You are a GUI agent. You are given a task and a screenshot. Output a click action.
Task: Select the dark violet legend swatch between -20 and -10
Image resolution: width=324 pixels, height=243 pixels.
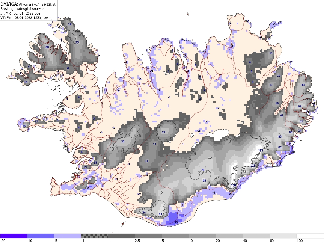[13, 236]
